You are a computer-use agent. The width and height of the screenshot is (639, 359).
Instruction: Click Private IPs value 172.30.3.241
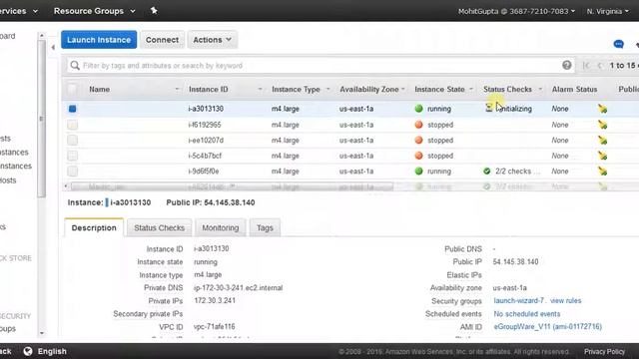pyautogui.click(x=215, y=301)
